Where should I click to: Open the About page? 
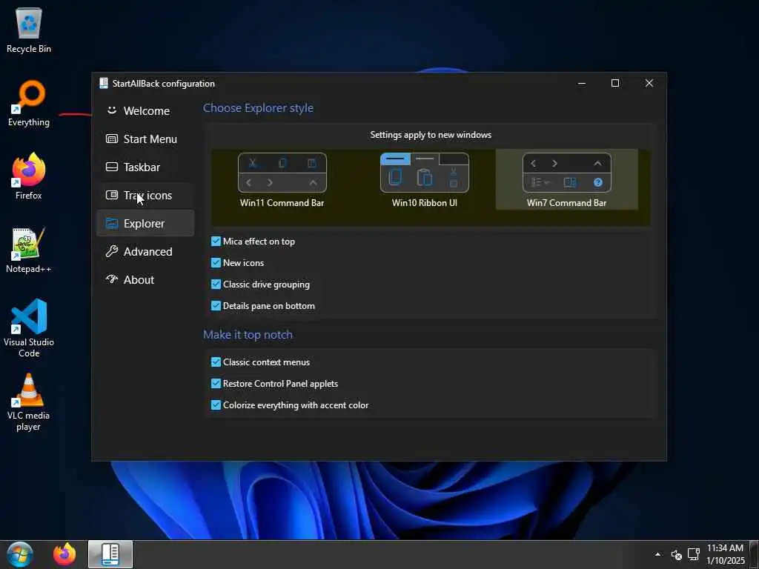(145, 279)
